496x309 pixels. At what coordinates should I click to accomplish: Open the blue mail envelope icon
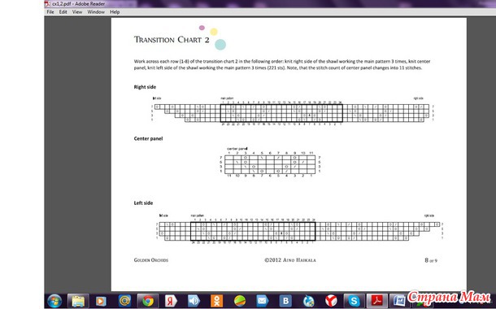click(x=263, y=301)
